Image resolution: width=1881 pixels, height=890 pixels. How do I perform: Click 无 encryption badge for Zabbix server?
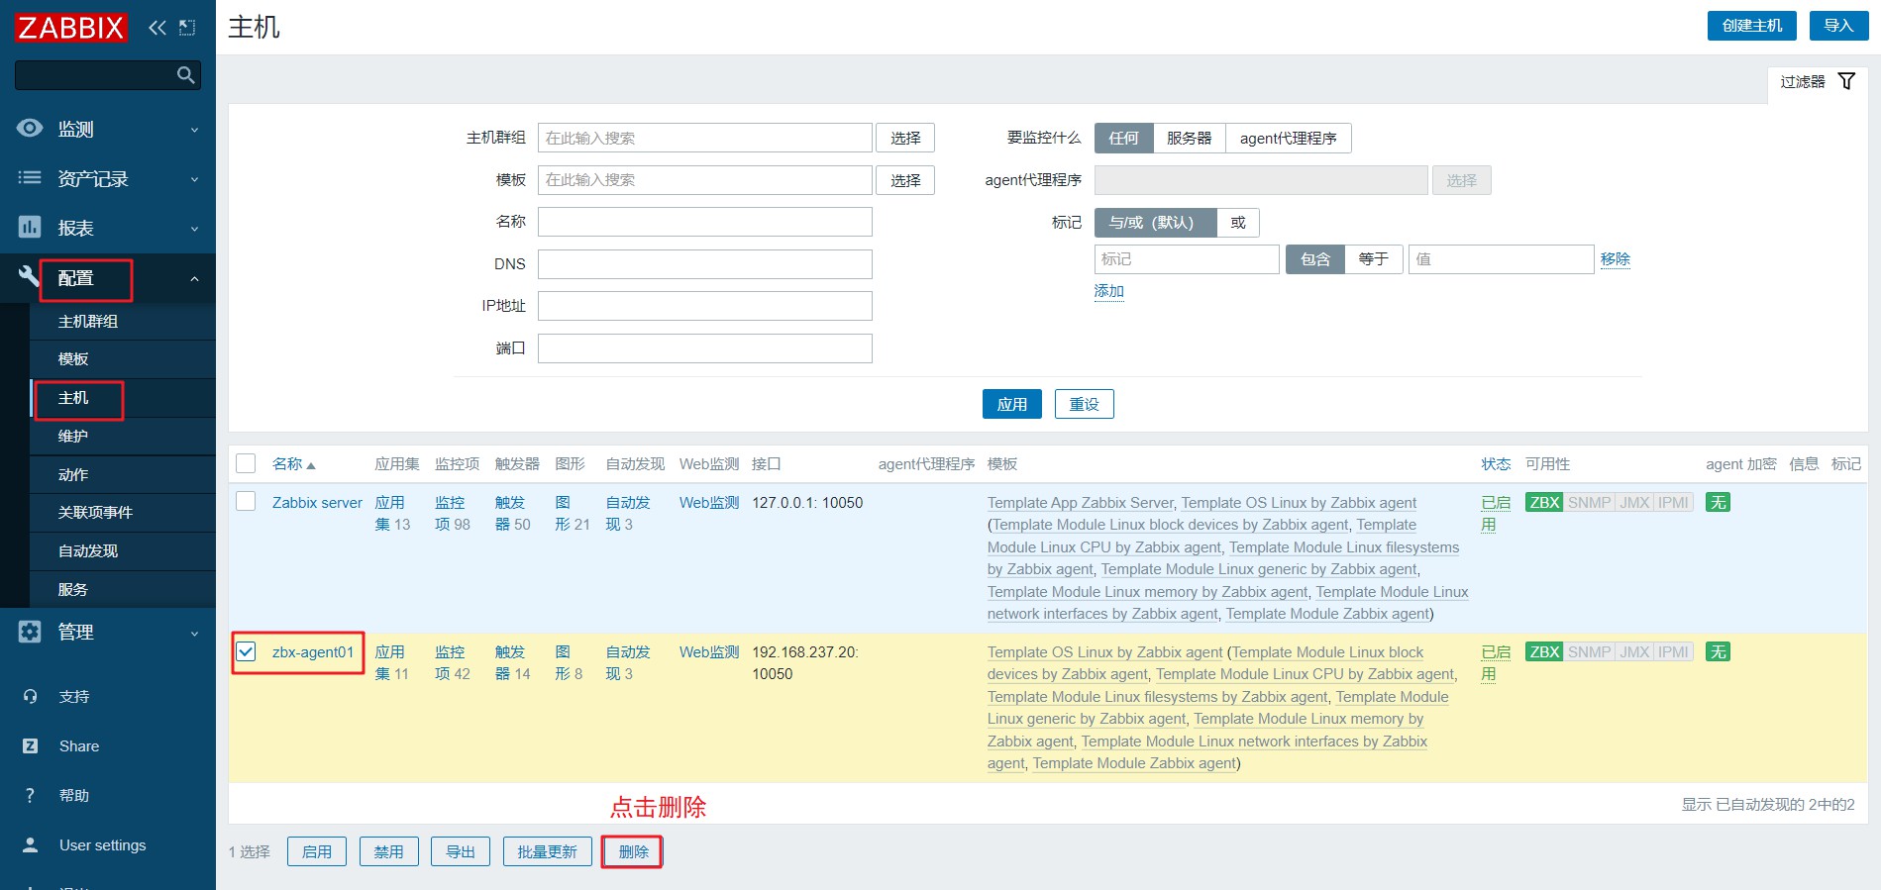pos(1718,503)
